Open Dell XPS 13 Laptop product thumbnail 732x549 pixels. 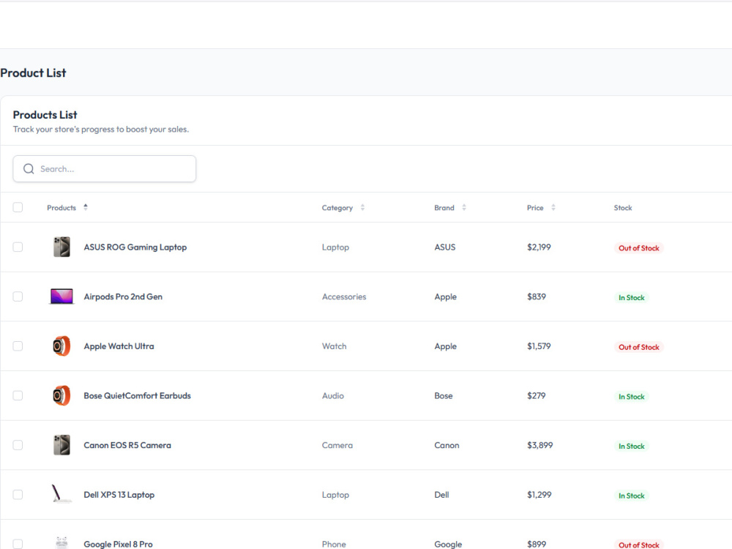(61, 494)
